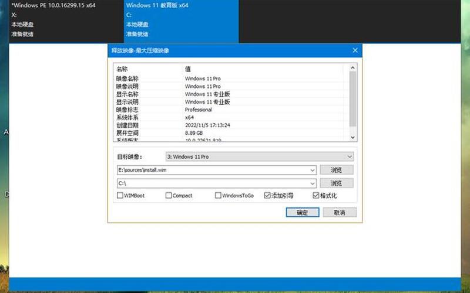Click 浏览 next to the C:\ path
This screenshot has width=470, height=293.
click(x=336, y=183)
